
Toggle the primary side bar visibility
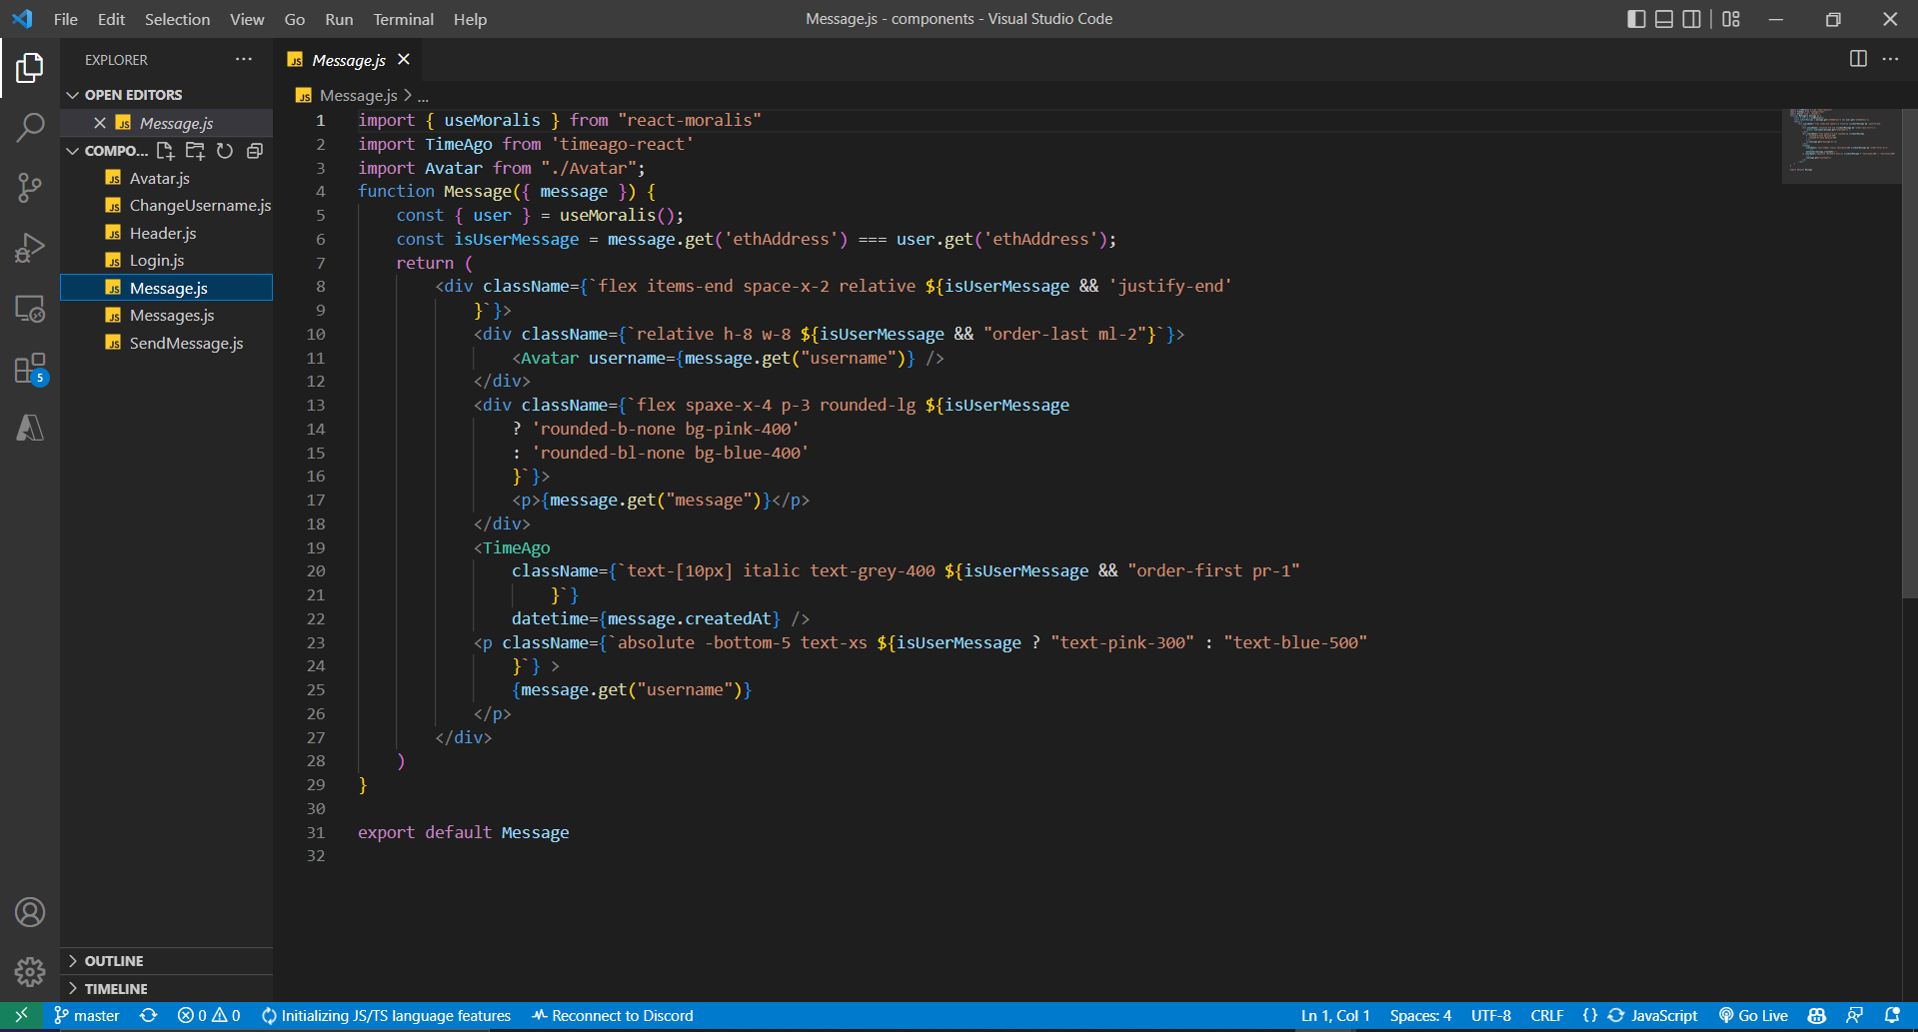click(1635, 18)
